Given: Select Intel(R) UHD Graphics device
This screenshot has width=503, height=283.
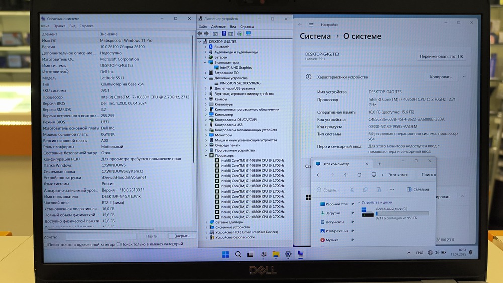Looking at the screenshot, I should coord(236,68).
